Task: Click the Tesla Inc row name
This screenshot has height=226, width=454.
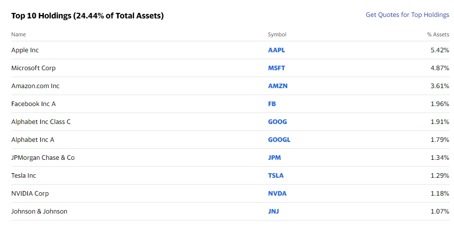Action: click(24, 176)
